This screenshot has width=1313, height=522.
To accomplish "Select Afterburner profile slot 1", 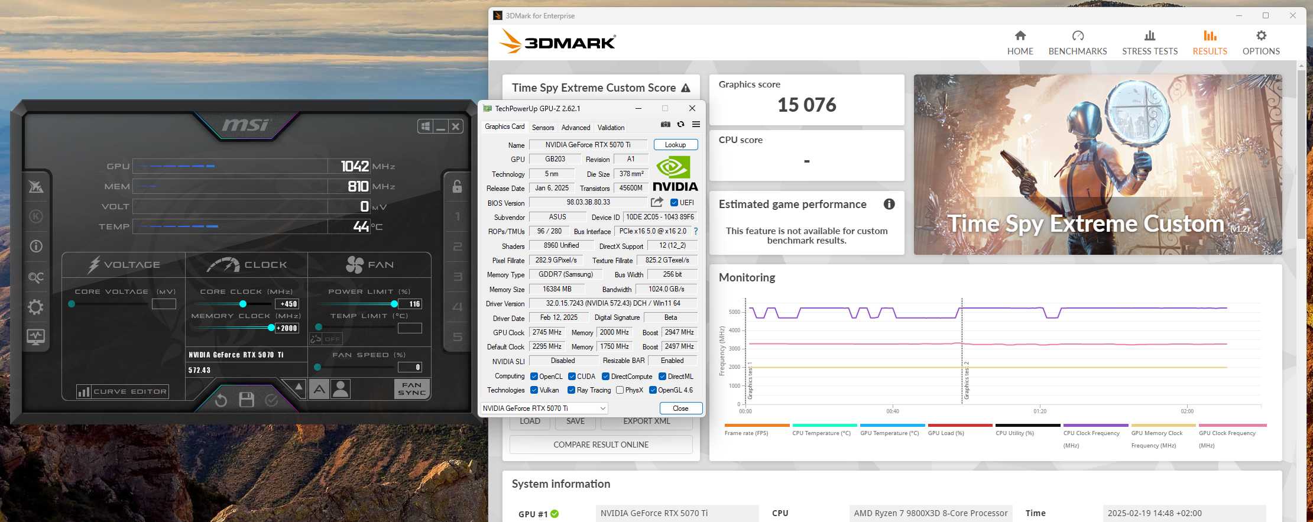I will click(x=458, y=217).
